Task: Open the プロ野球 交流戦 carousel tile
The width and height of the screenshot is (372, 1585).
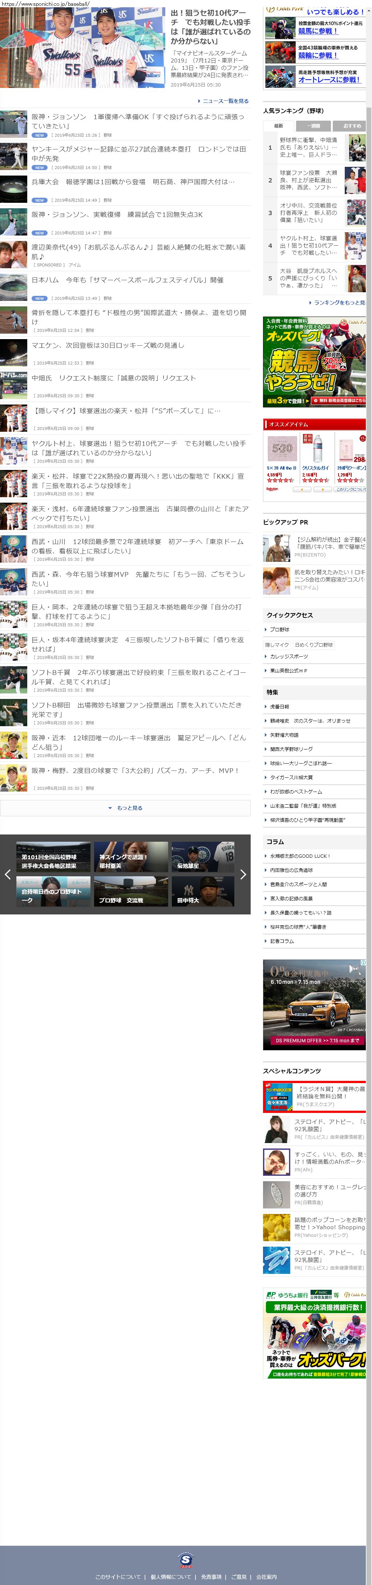Action: coord(131,891)
